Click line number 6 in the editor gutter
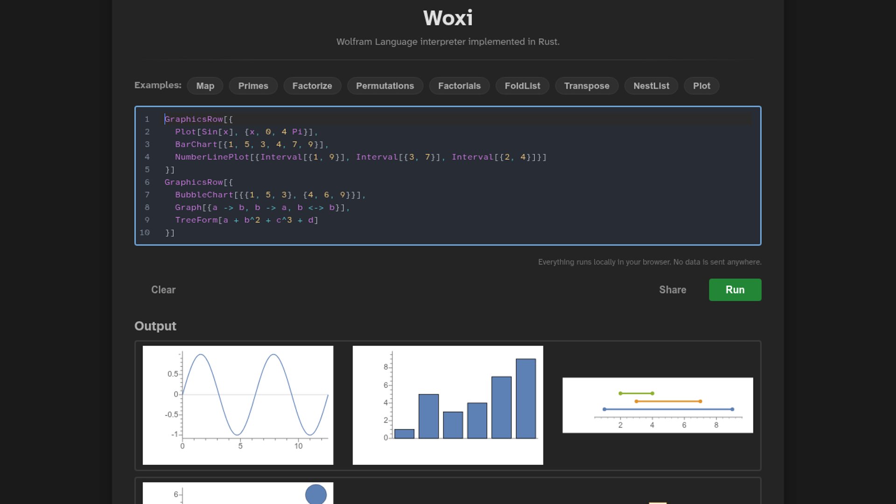 [147, 182]
